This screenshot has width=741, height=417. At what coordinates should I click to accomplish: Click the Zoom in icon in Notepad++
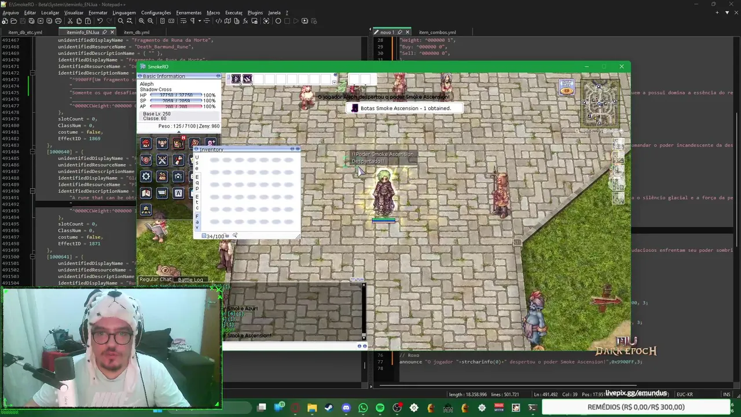pos(141,21)
